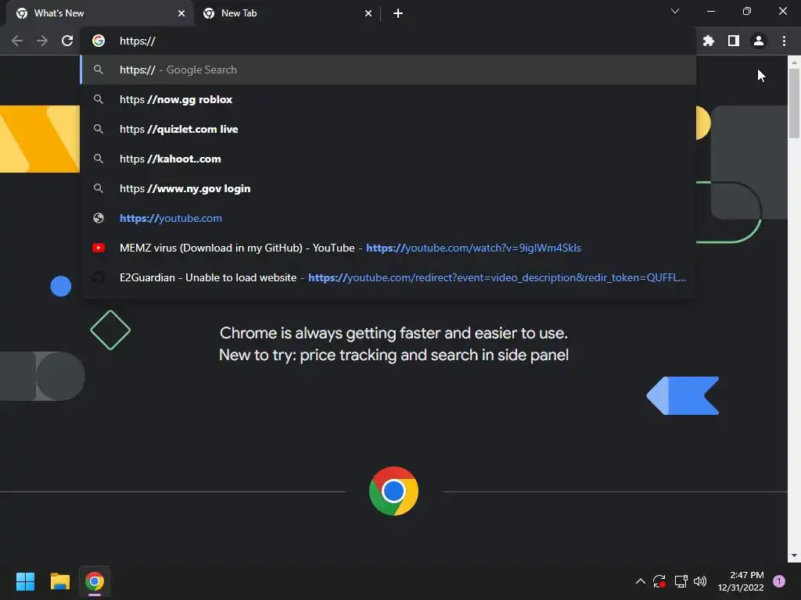Show hidden system tray icons

tap(640, 581)
